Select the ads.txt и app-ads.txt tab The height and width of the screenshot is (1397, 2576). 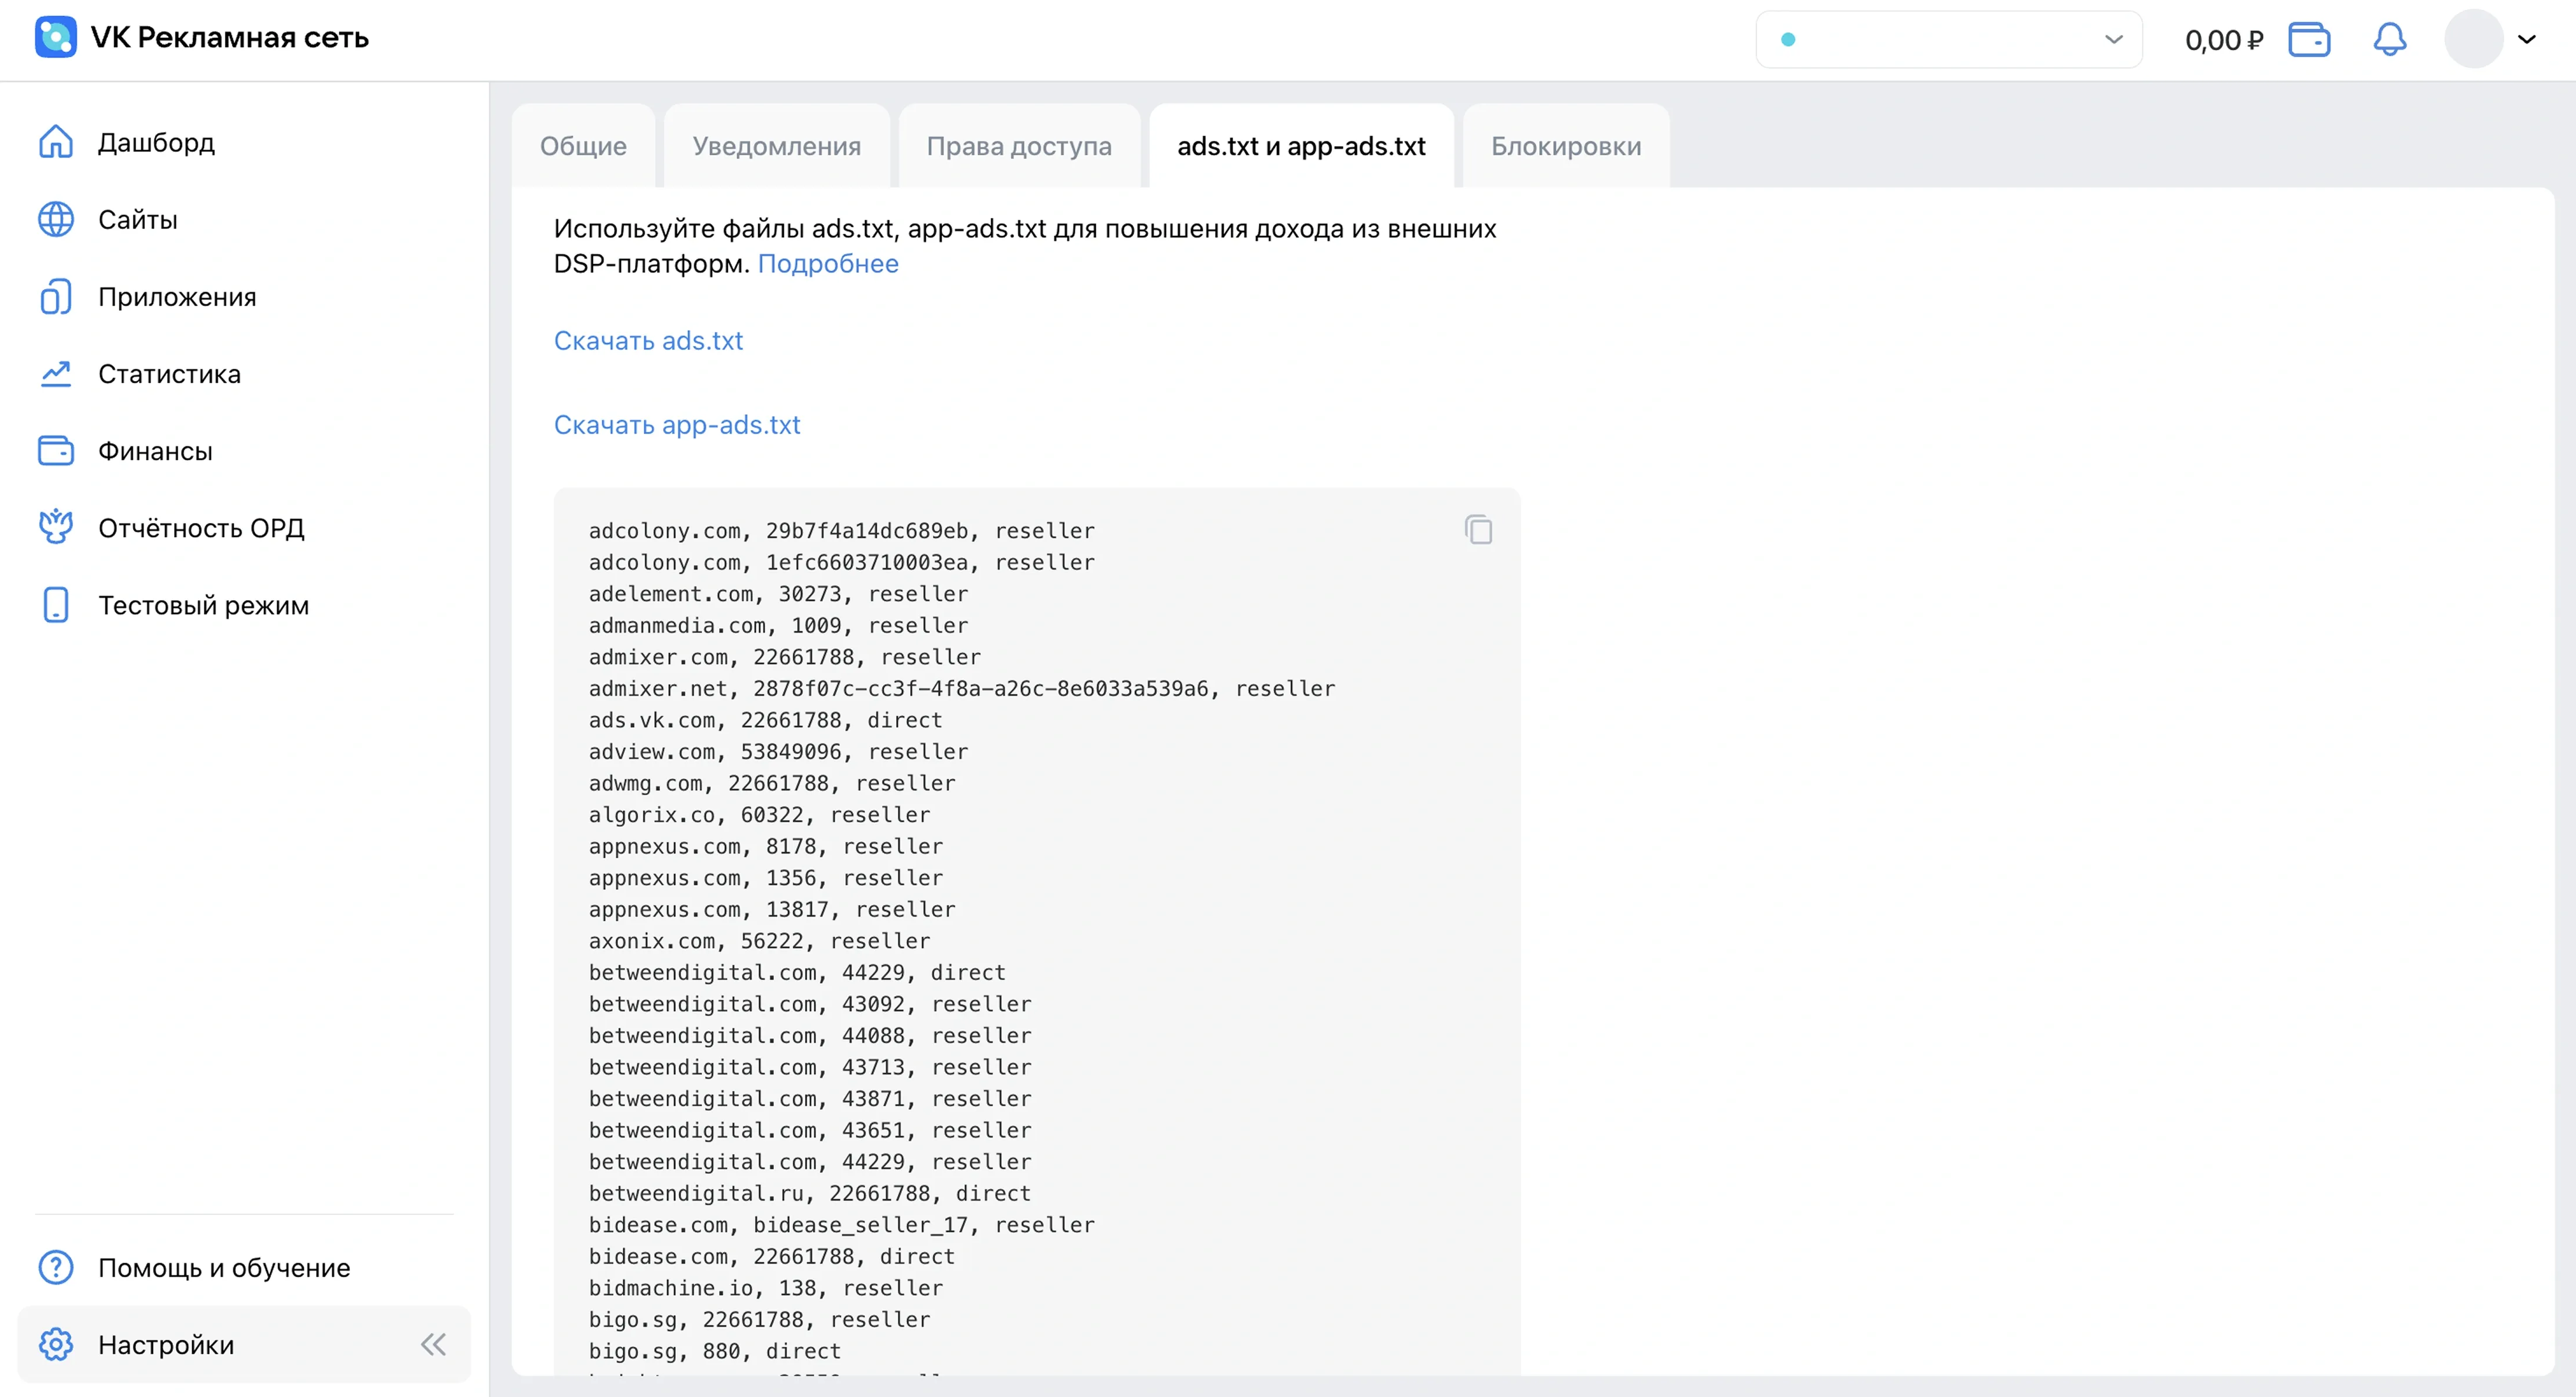(1302, 146)
